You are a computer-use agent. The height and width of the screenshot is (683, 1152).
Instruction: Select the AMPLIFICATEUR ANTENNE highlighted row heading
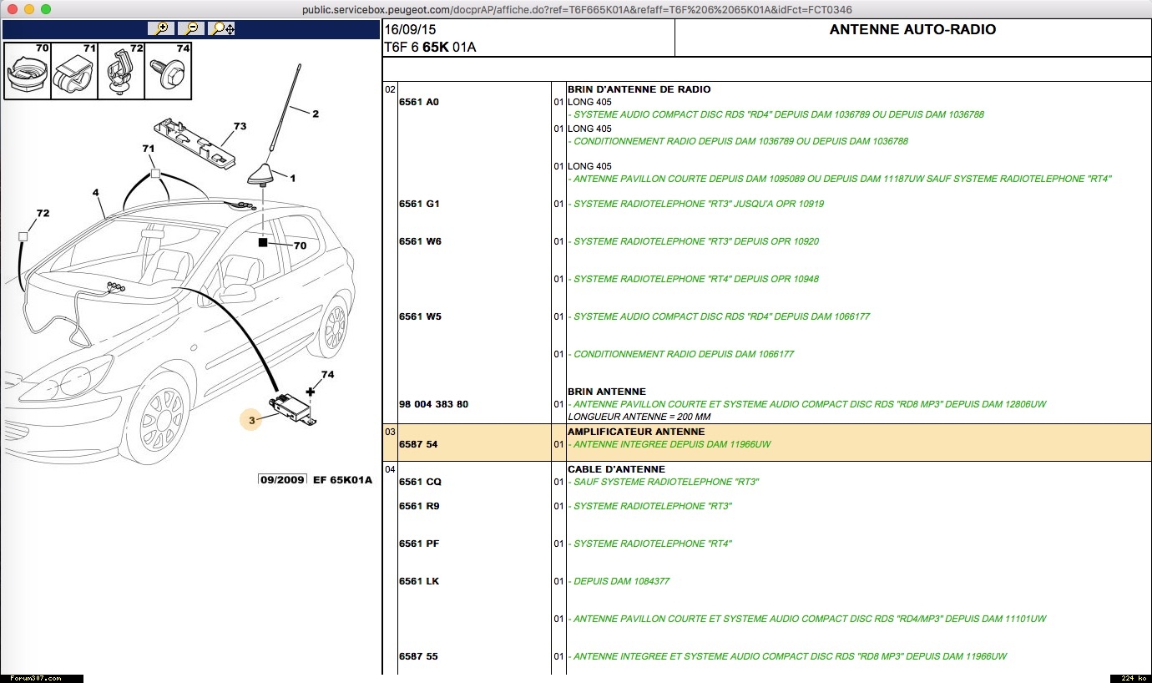click(635, 432)
